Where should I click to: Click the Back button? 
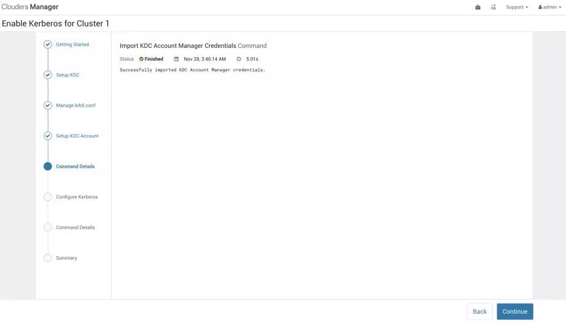[x=479, y=311]
